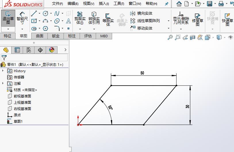Open the 工具(T) menu
The width and height of the screenshot is (234, 152).
[119, 3]
